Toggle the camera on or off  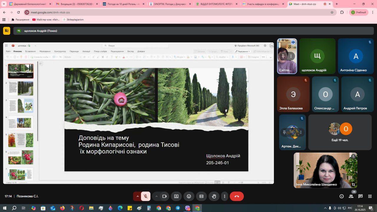(x=164, y=196)
